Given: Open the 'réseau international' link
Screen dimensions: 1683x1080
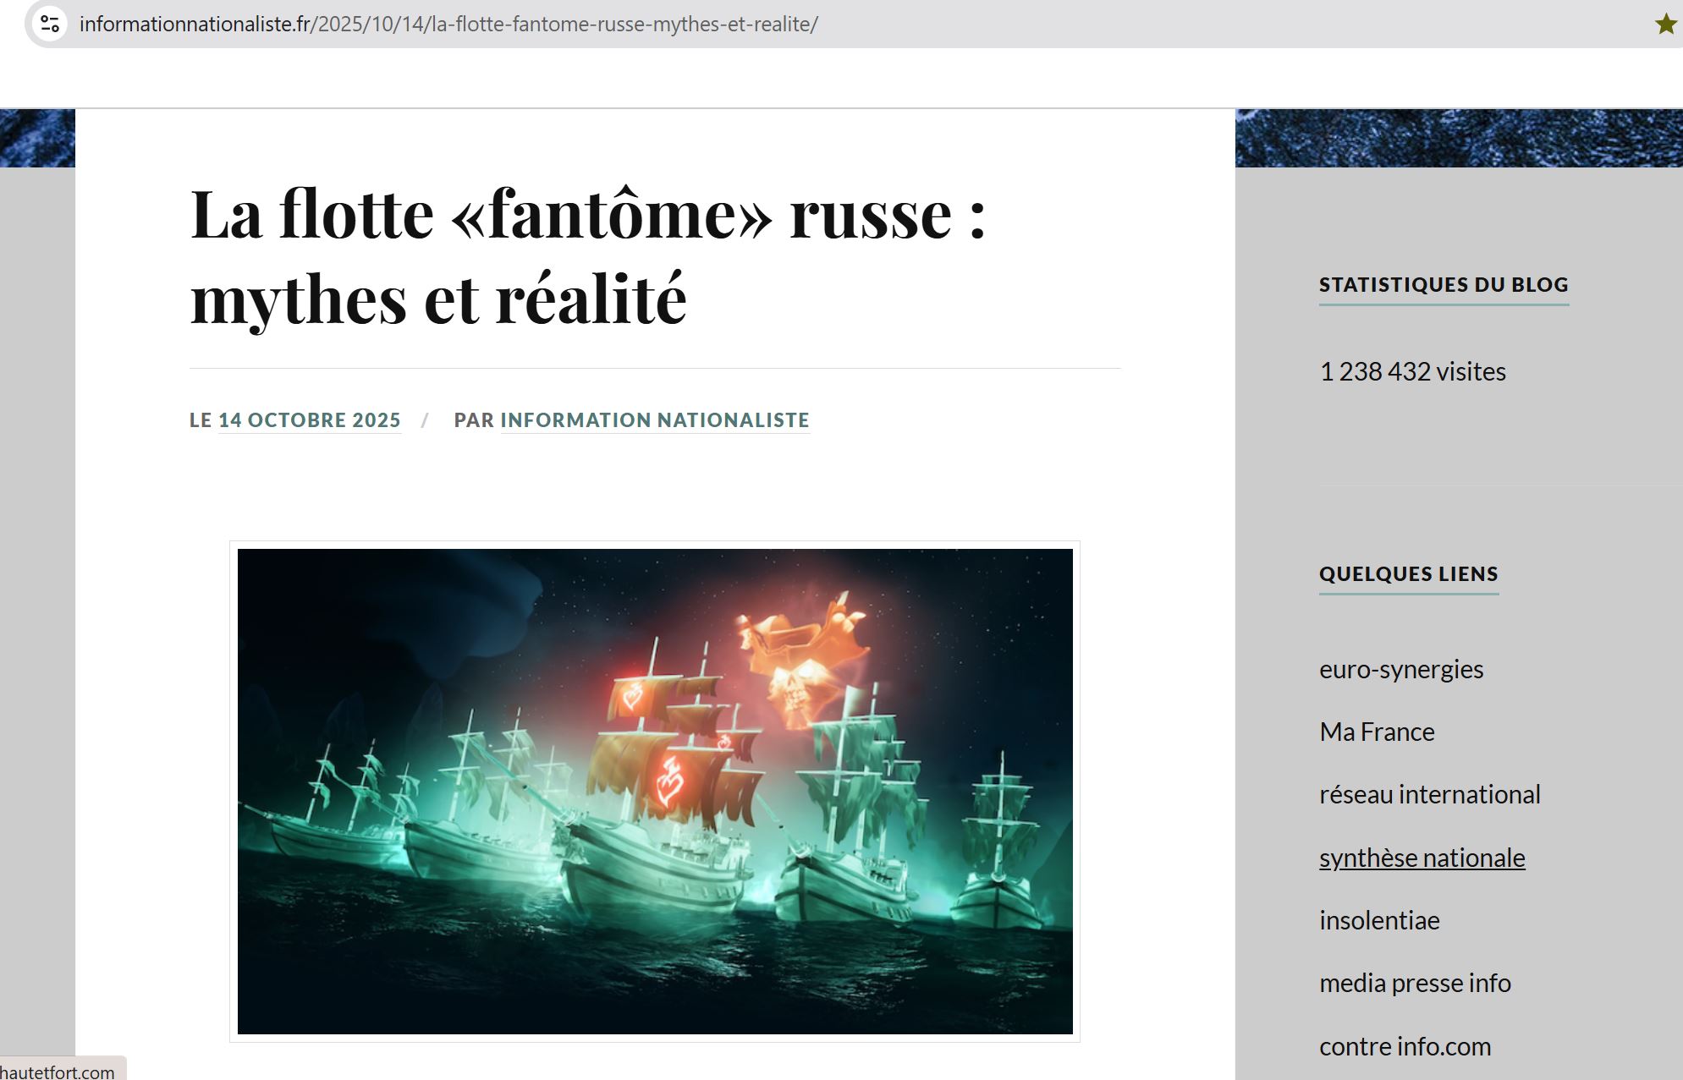Looking at the screenshot, I should click(1429, 794).
